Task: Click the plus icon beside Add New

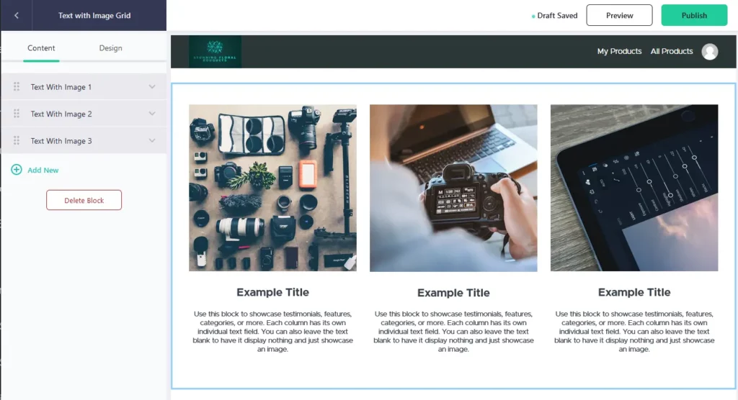Action: pos(17,170)
